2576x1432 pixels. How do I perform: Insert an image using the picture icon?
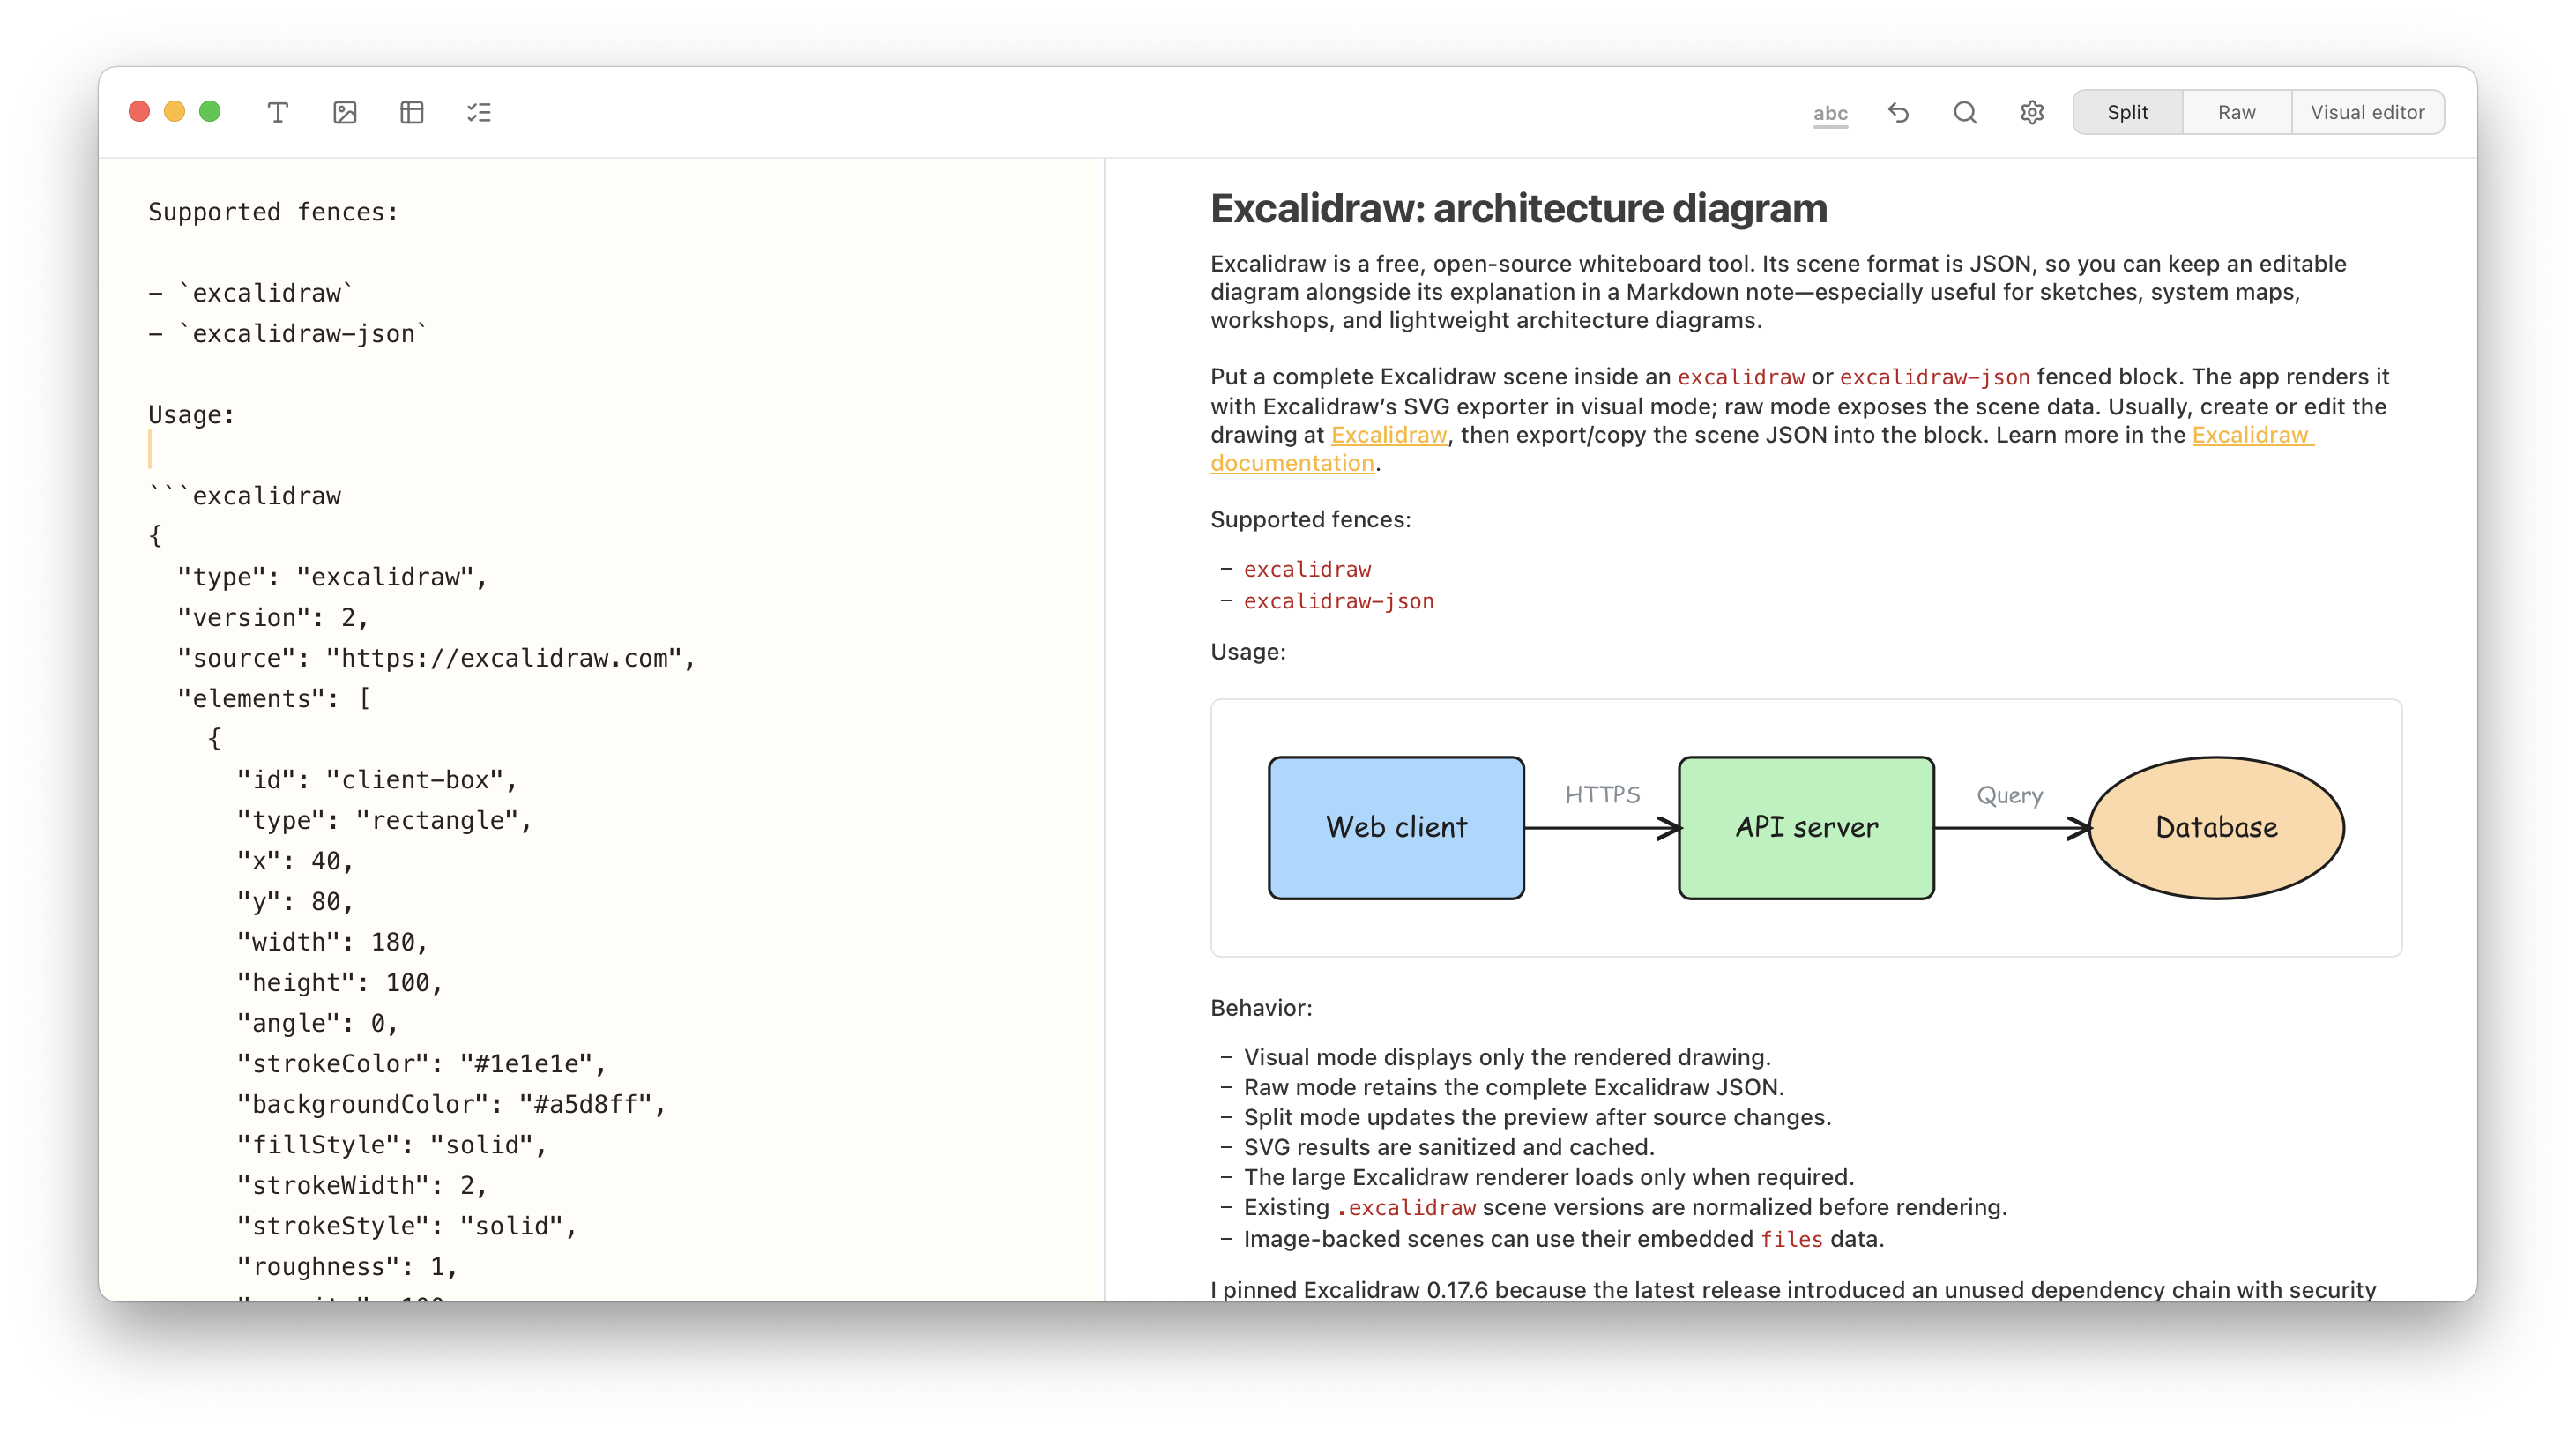345,112
